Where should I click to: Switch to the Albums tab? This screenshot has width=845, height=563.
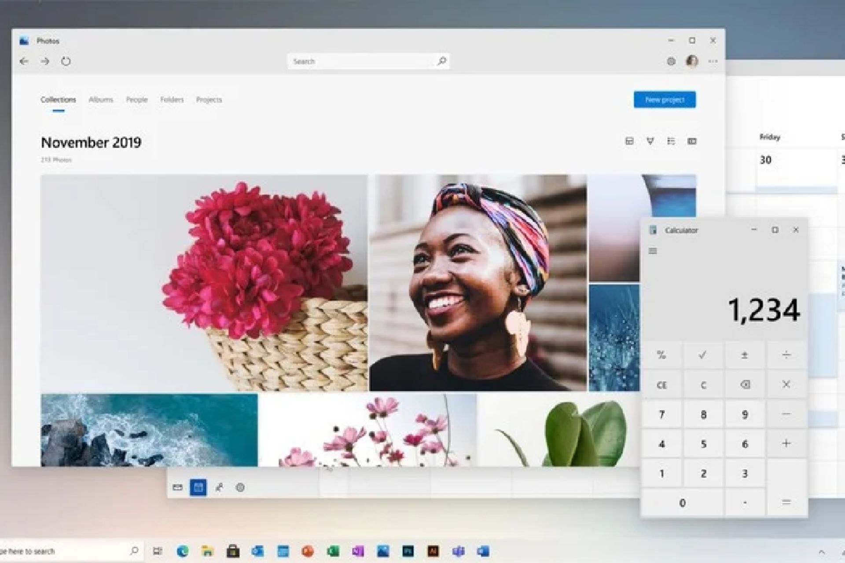[101, 100]
